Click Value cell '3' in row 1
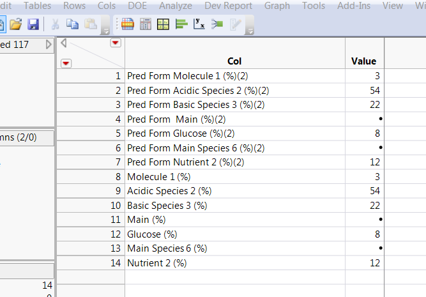426x297 pixels. point(365,76)
